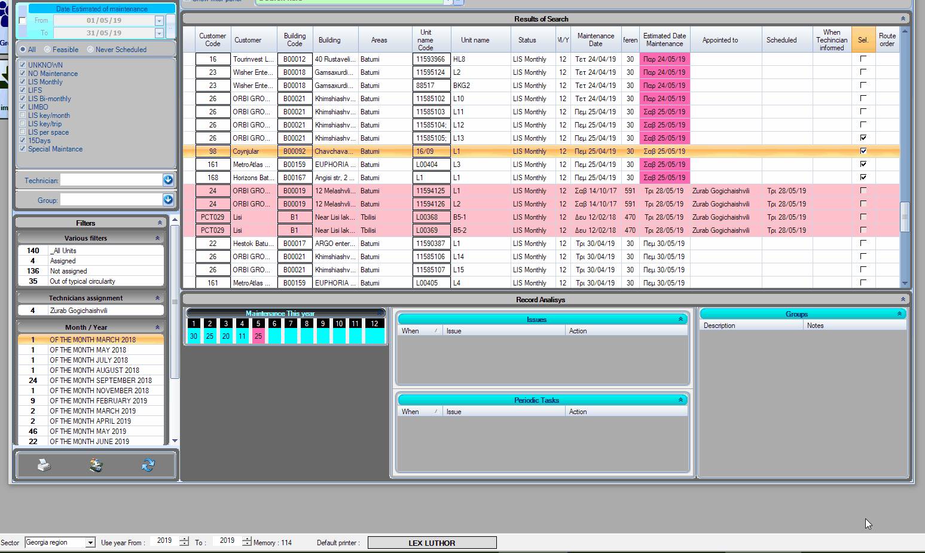This screenshot has height=553, width=925.
Task: Collapse the Issues panel with chevron icon
Action: pyautogui.click(x=680, y=320)
